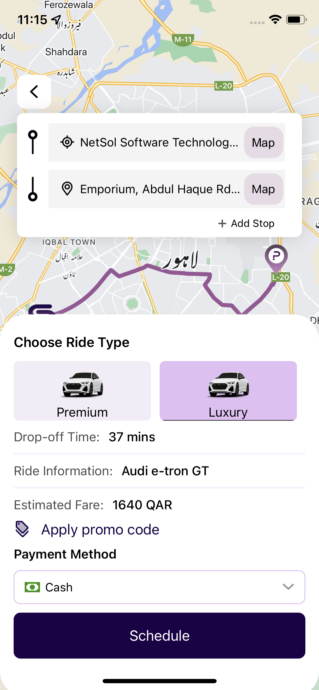Open Map for Emporium drop-off location

pyautogui.click(x=263, y=189)
